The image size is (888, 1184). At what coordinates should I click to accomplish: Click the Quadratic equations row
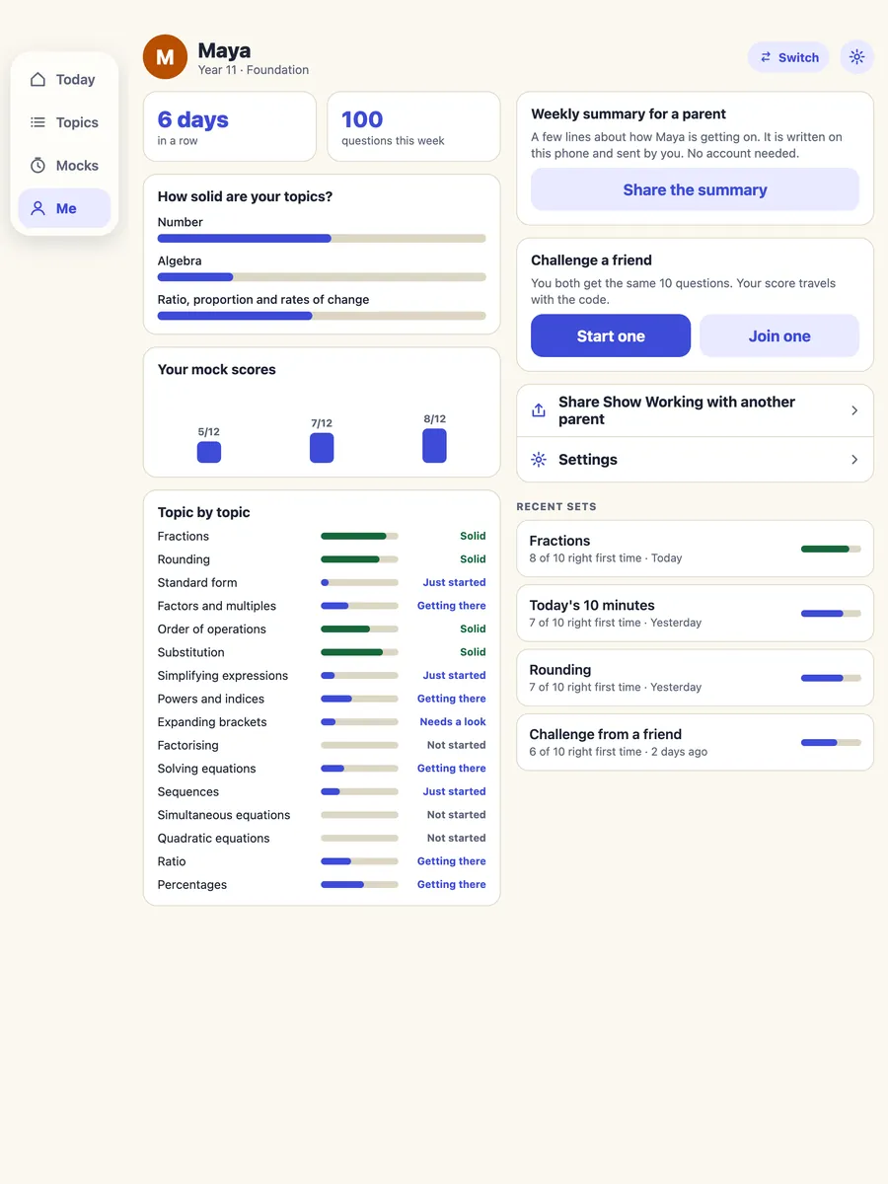(x=322, y=838)
